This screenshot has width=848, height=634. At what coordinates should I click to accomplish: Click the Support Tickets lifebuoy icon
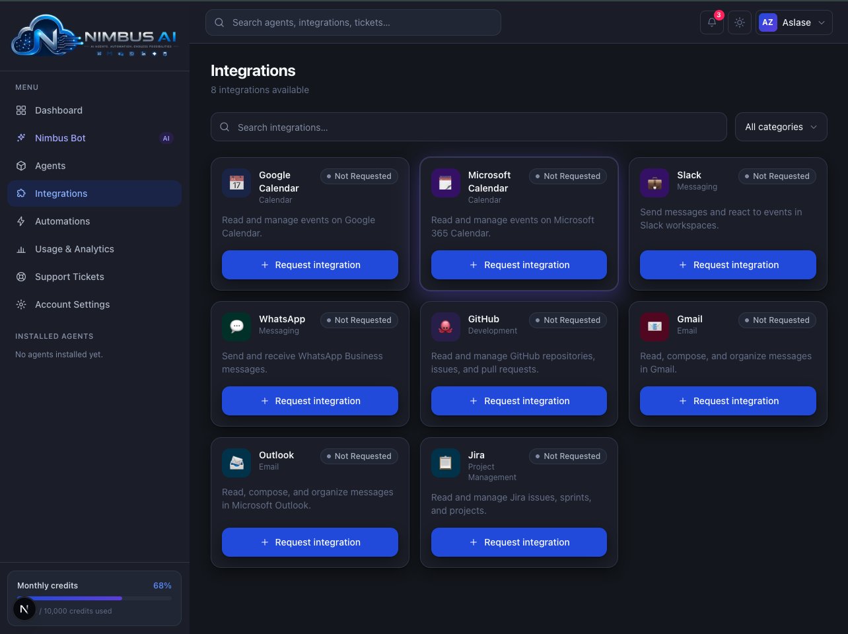click(x=21, y=277)
